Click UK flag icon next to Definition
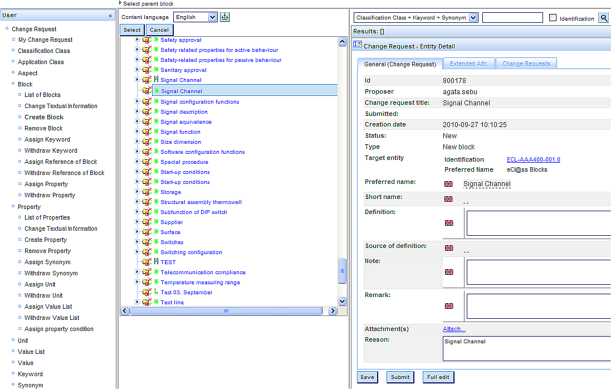Image resolution: width=611 pixels, height=389 pixels. click(449, 223)
